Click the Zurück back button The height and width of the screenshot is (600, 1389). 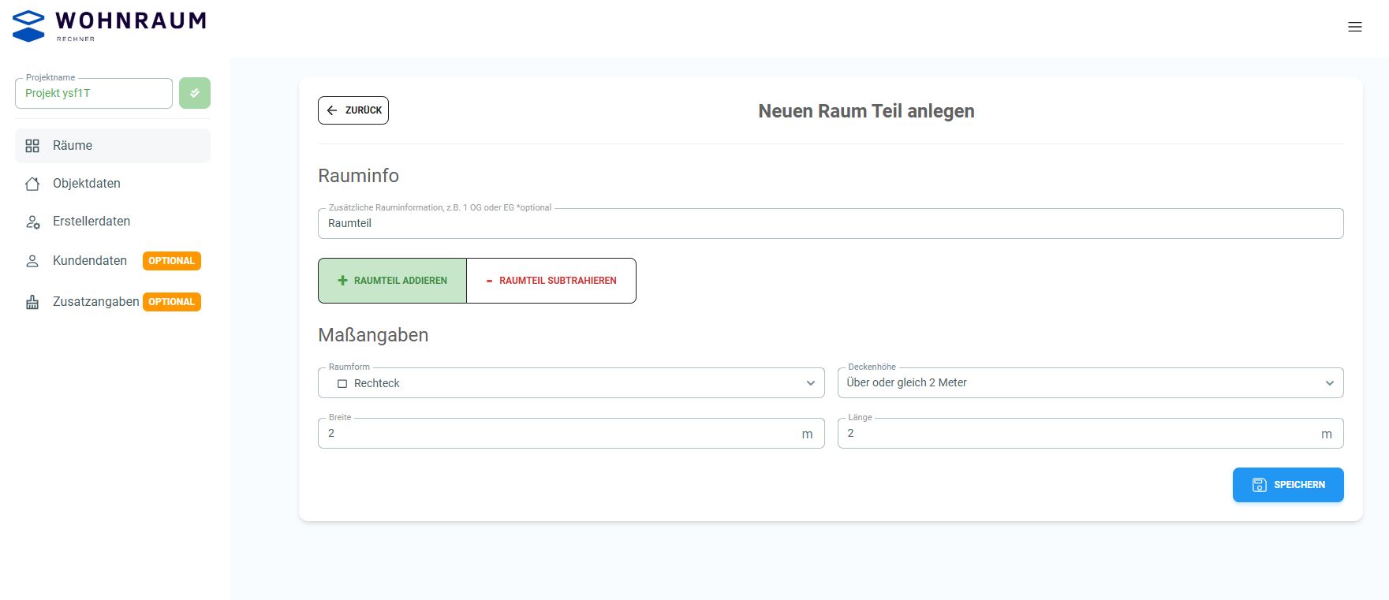pyautogui.click(x=353, y=110)
